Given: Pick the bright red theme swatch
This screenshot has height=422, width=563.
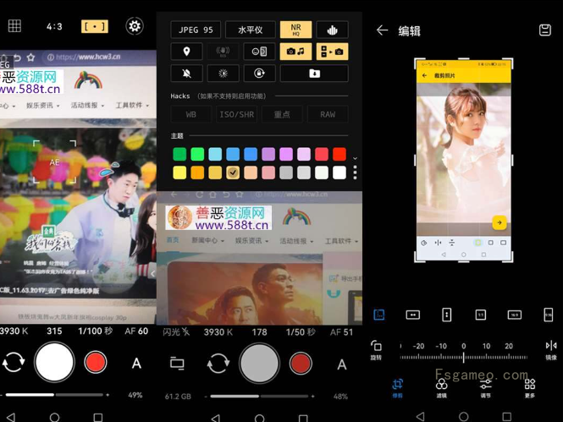Looking at the screenshot, I should click(339, 154).
